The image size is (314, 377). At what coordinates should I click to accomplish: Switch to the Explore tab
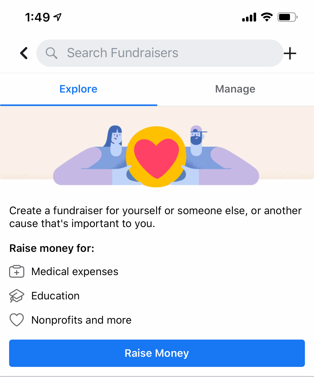[x=78, y=89]
